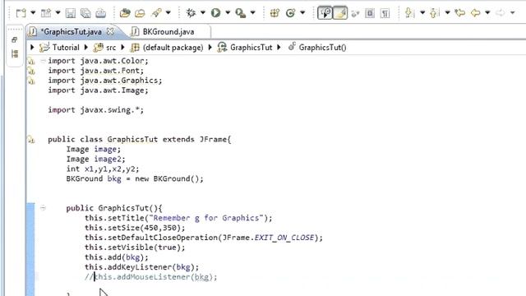Close the GraphicsTut.java tab

(x=110, y=31)
